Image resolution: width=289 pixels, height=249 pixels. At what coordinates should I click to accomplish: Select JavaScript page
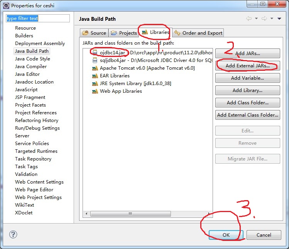click(x=26, y=90)
